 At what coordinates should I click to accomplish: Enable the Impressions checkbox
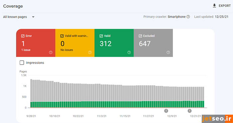[x=22, y=63]
